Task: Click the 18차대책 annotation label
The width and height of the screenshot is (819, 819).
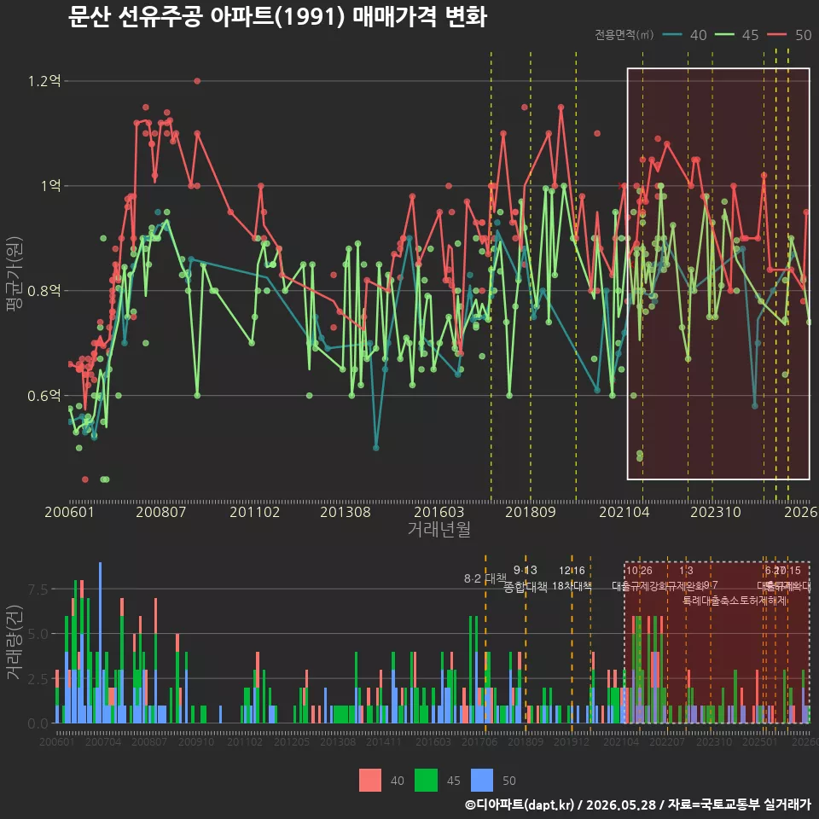Action: pos(572,586)
